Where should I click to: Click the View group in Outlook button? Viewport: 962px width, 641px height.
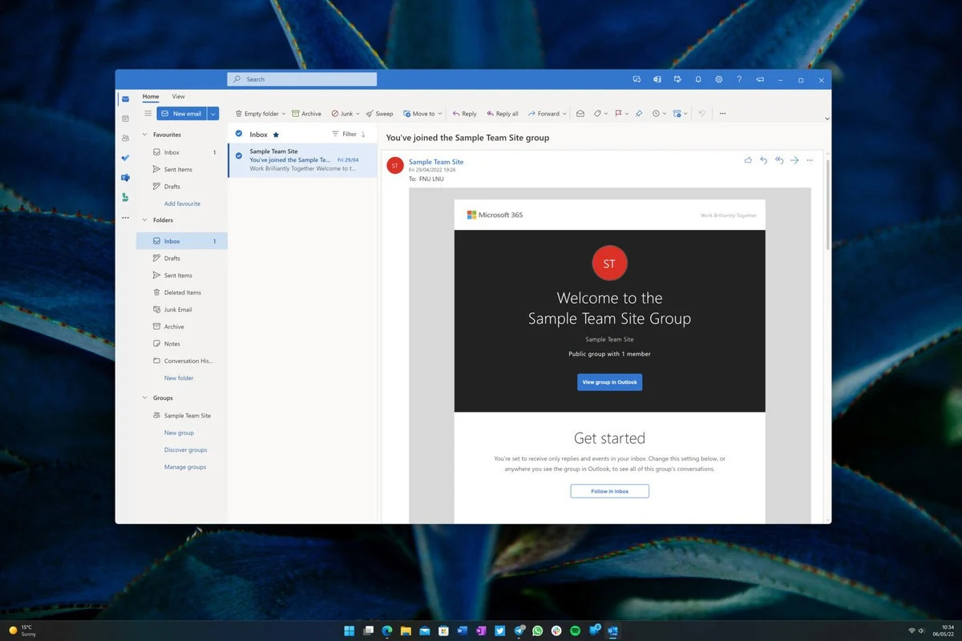609,382
